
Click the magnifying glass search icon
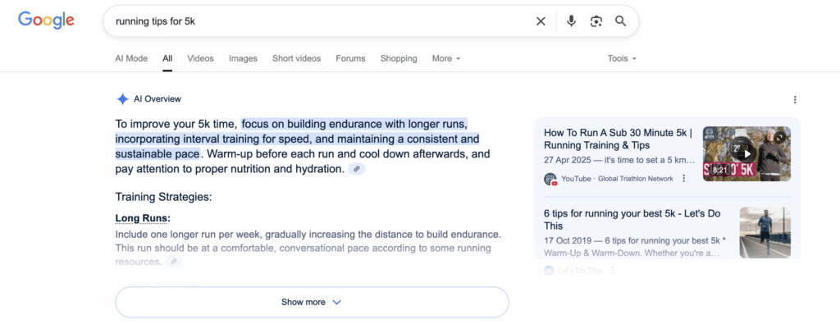[620, 21]
